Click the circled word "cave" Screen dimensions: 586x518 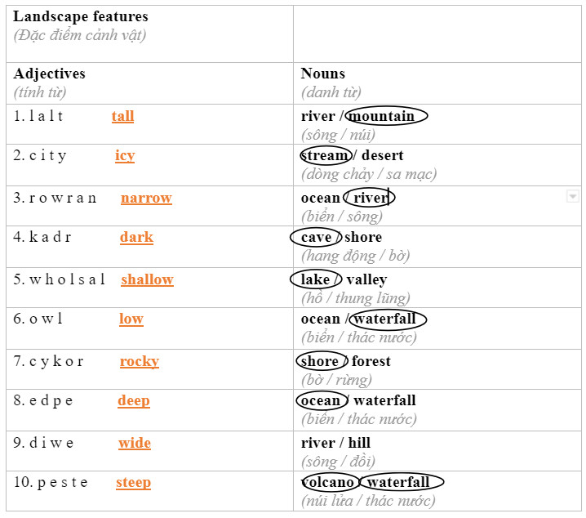pyautogui.click(x=316, y=237)
